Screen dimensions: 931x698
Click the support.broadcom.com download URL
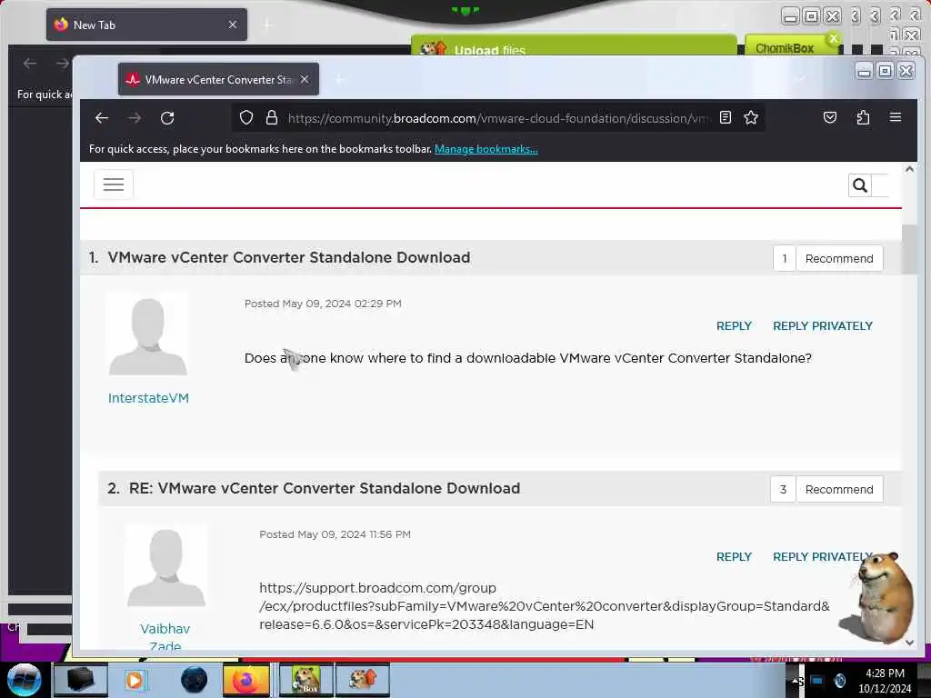[x=545, y=606]
